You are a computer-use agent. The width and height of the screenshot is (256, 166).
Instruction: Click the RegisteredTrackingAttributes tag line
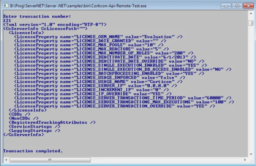click(52, 123)
